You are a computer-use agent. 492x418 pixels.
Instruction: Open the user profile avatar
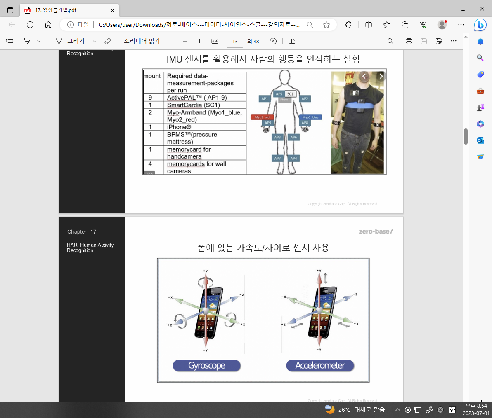point(442,25)
